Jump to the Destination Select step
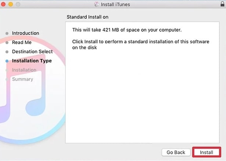 coord(32,52)
